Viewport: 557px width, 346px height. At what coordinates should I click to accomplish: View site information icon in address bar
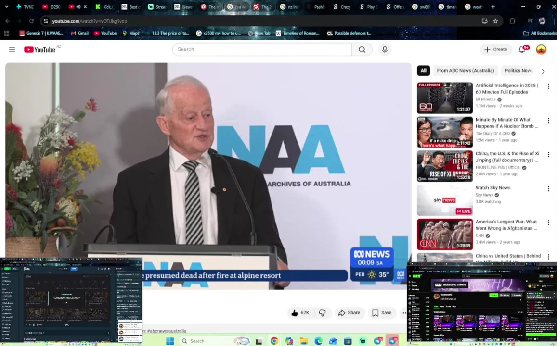pyautogui.click(x=45, y=21)
